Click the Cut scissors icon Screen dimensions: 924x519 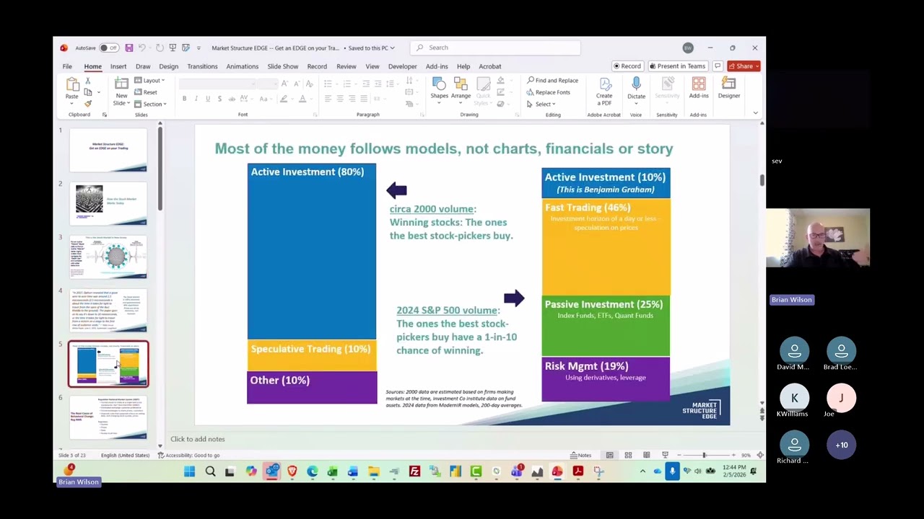pyautogui.click(x=88, y=81)
